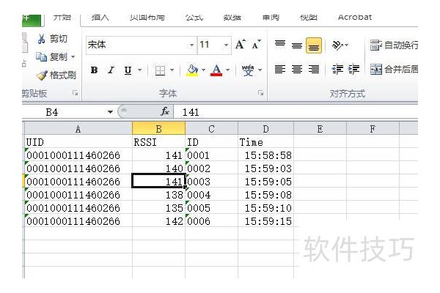Image resolution: width=440 pixels, height=293 pixels.
Task: Click 自动换行 wrap text button
Action: click(x=394, y=45)
